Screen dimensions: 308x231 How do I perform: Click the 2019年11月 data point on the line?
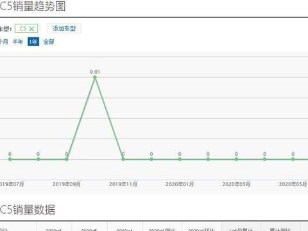point(123,159)
